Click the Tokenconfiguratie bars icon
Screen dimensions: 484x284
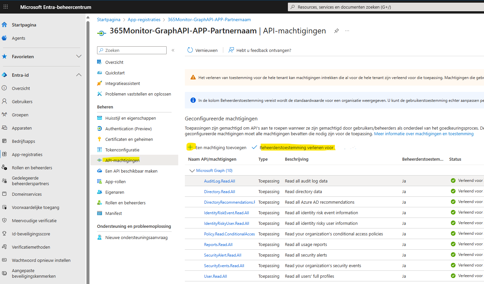click(x=99, y=150)
